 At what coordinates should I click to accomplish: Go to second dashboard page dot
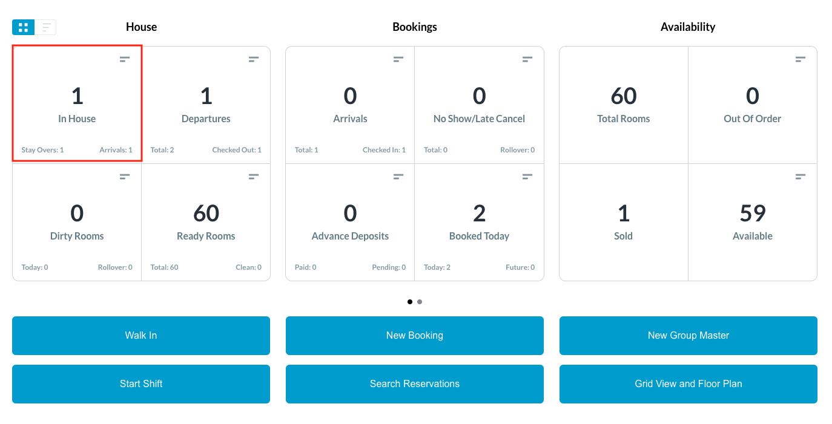(420, 302)
